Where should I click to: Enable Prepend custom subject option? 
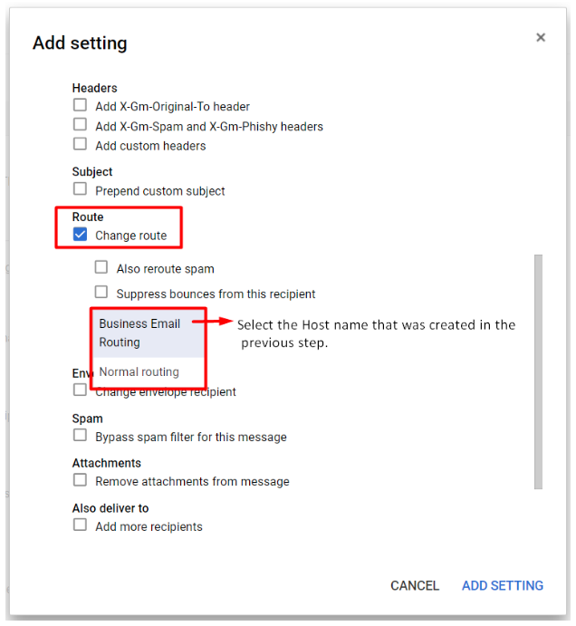tap(80, 188)
